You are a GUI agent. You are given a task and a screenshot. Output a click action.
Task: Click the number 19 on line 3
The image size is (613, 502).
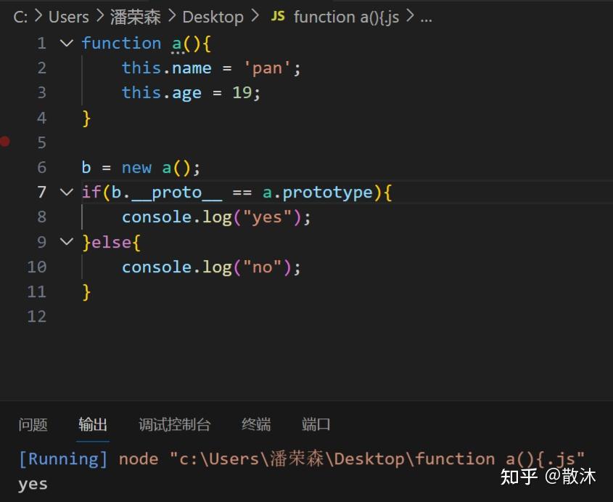(242, 93)
